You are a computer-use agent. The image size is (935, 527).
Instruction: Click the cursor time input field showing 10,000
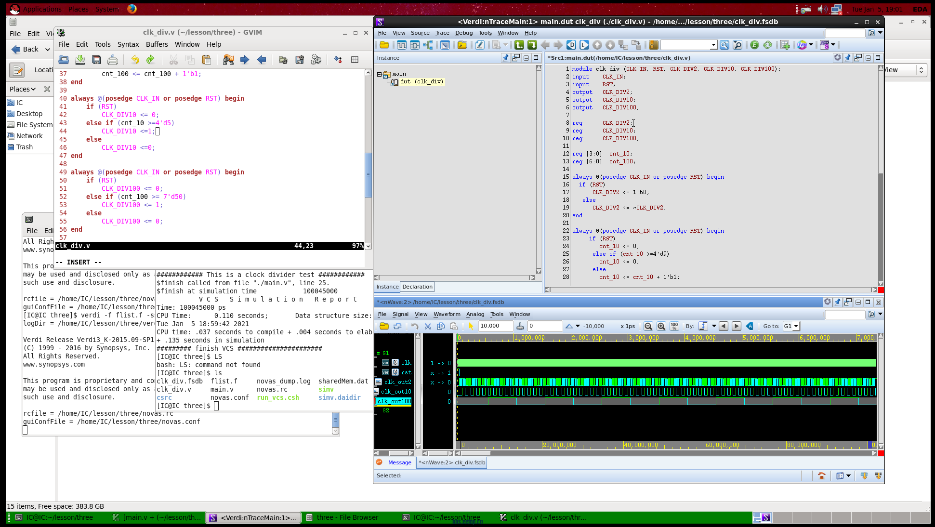pos(496,326)
